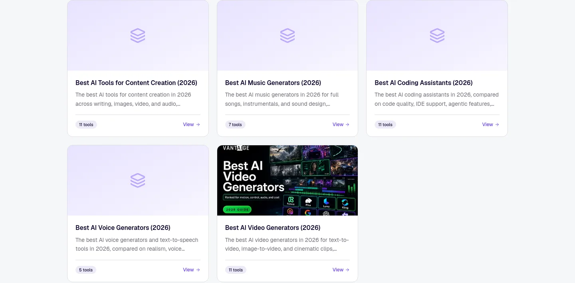Click the Music Generators card description text
575x283 pixels.
coord(282,99)
